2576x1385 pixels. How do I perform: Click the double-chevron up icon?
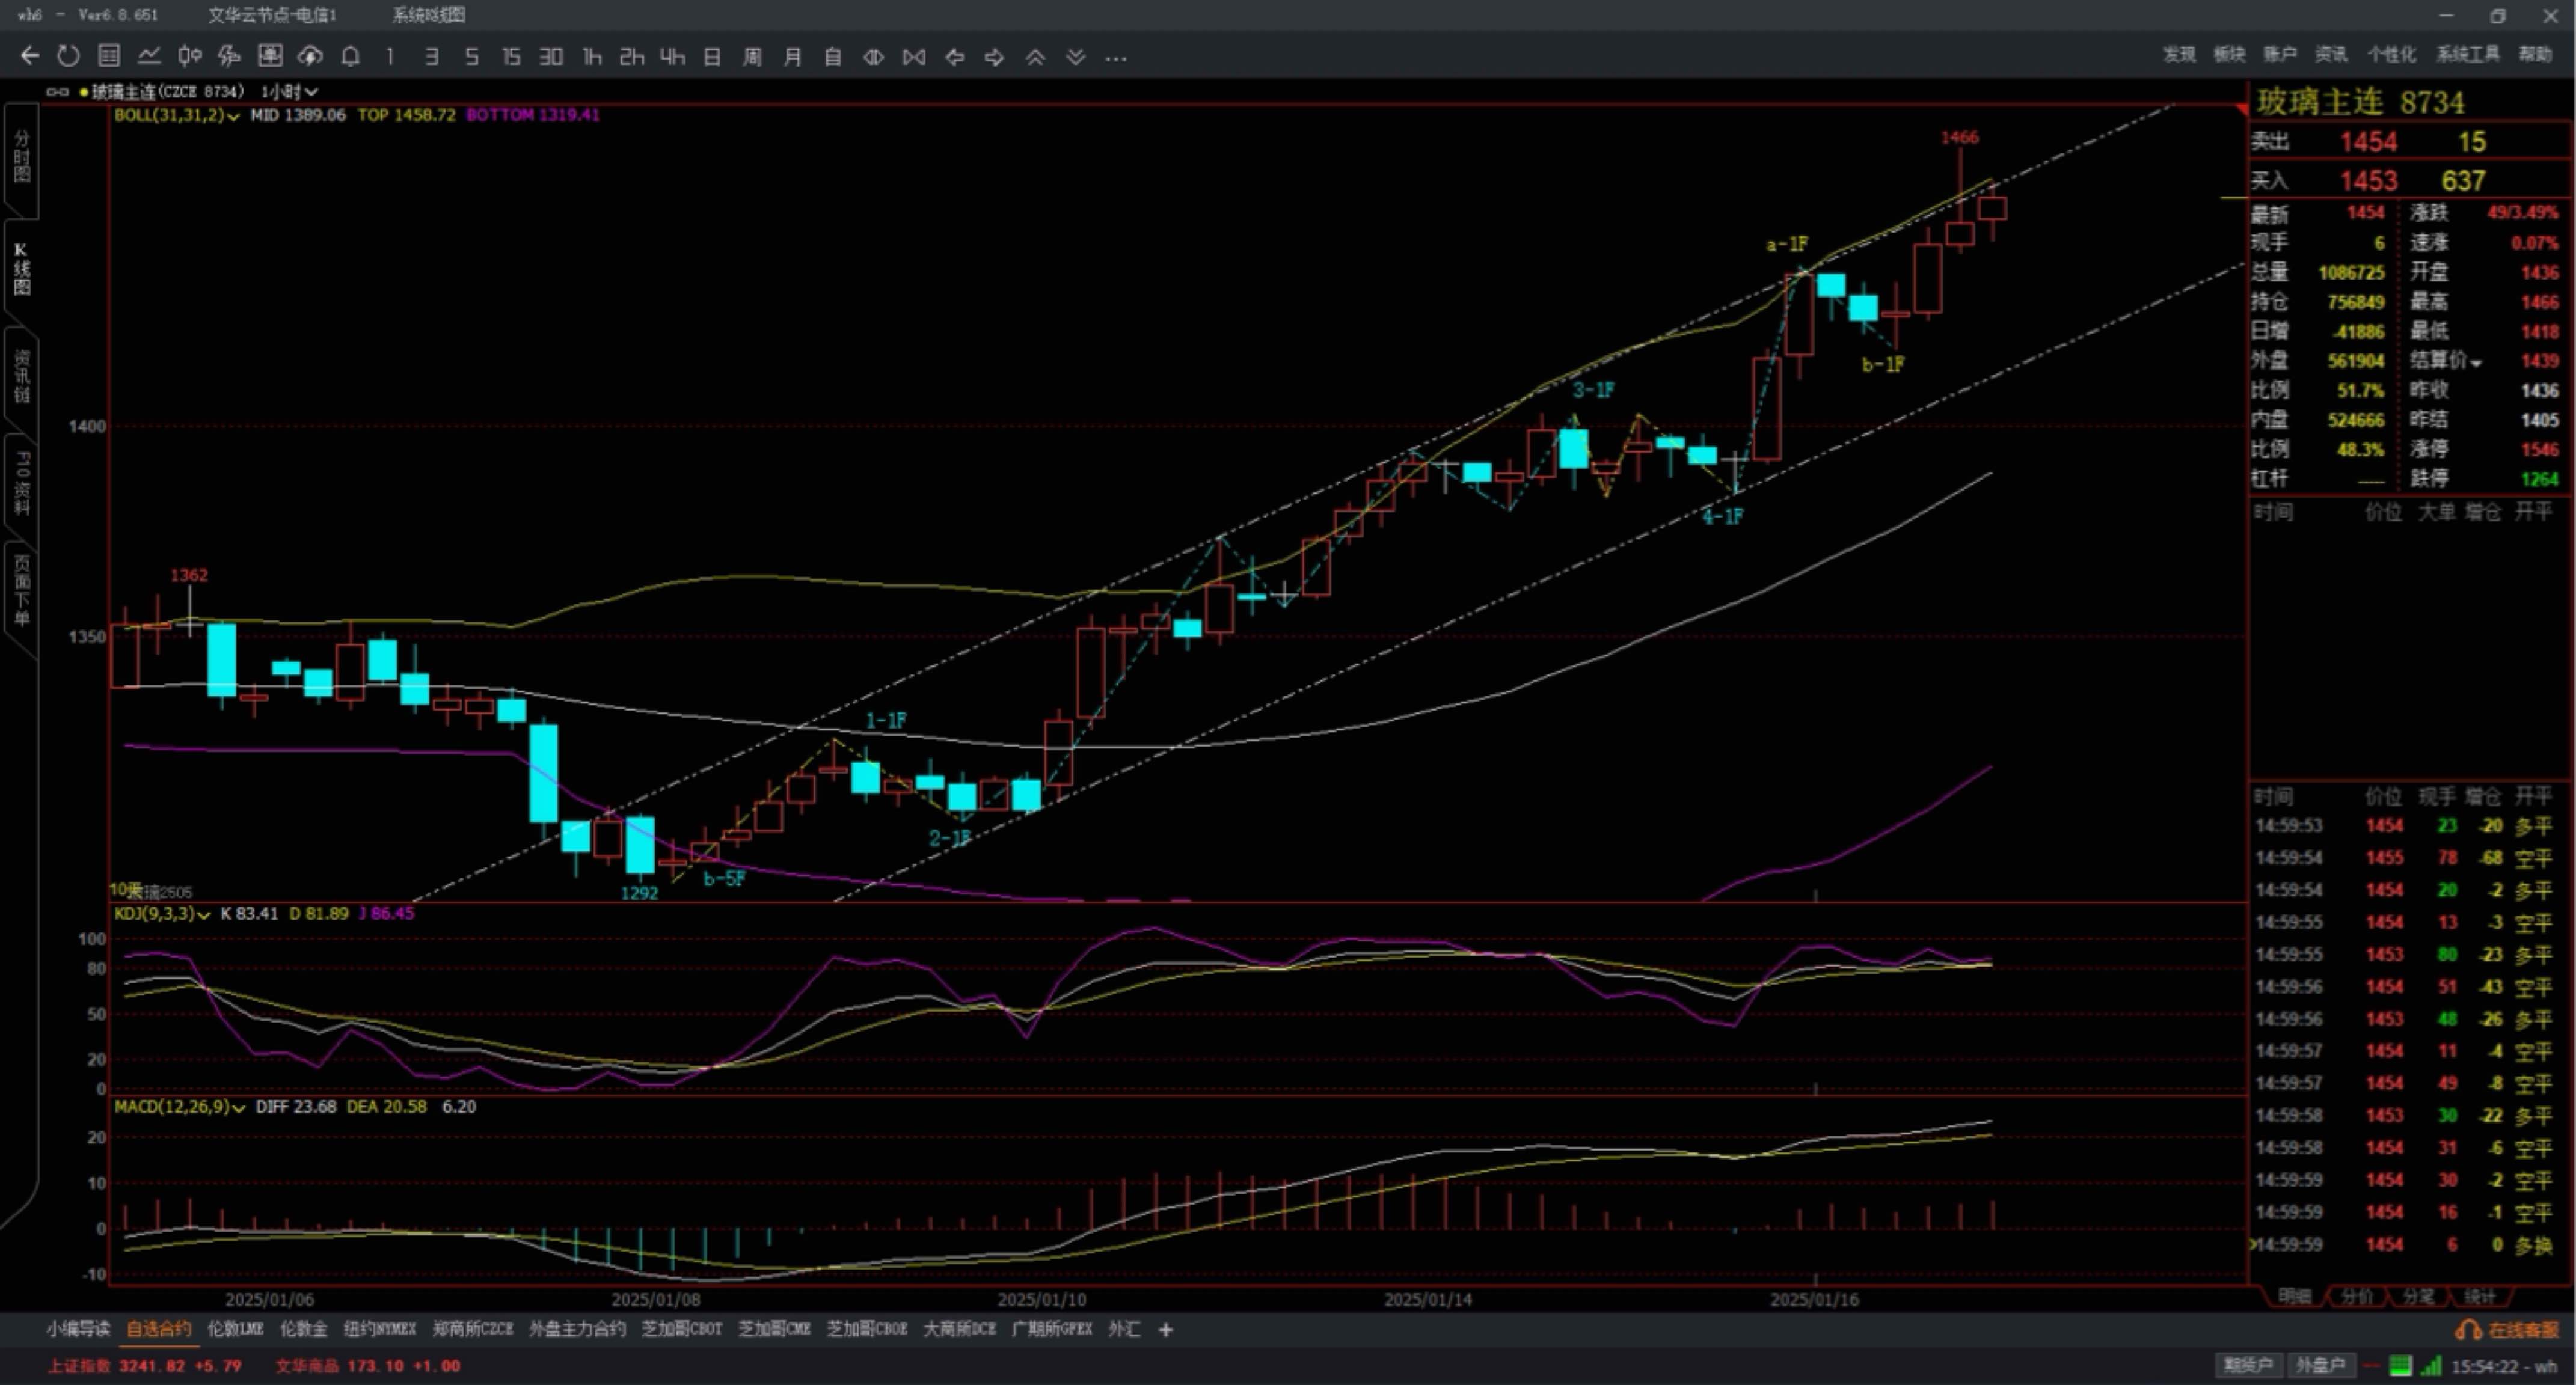(1035, 57)
